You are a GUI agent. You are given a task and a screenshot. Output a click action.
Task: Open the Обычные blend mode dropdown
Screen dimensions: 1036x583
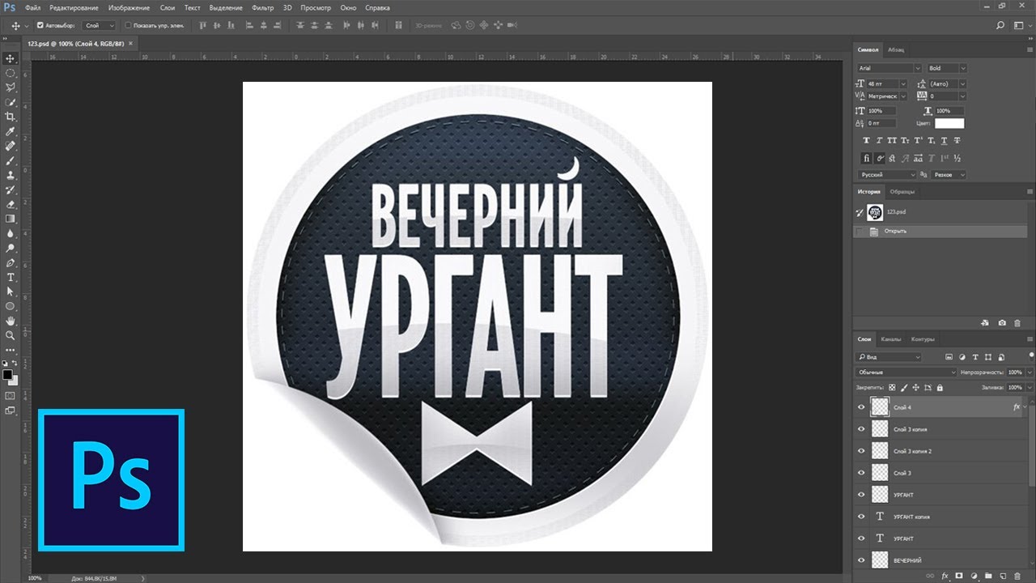tap(906, 372)
